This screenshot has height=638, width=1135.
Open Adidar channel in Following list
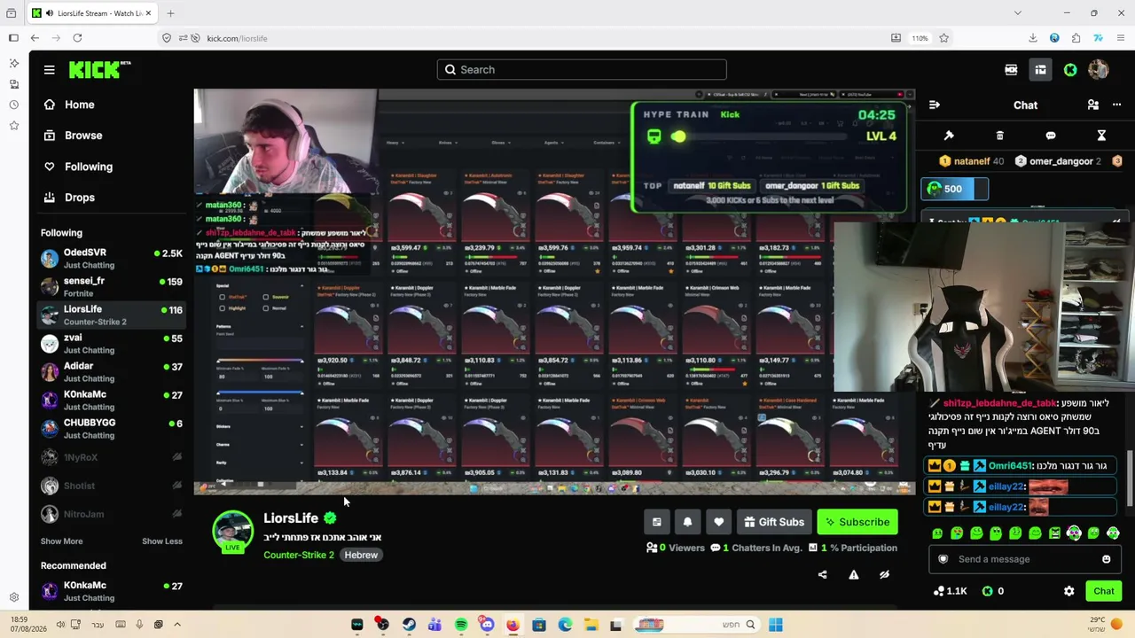click(x=111, y=371)
